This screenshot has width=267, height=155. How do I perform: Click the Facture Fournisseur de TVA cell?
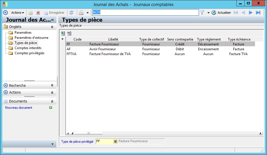click(110, 54)
